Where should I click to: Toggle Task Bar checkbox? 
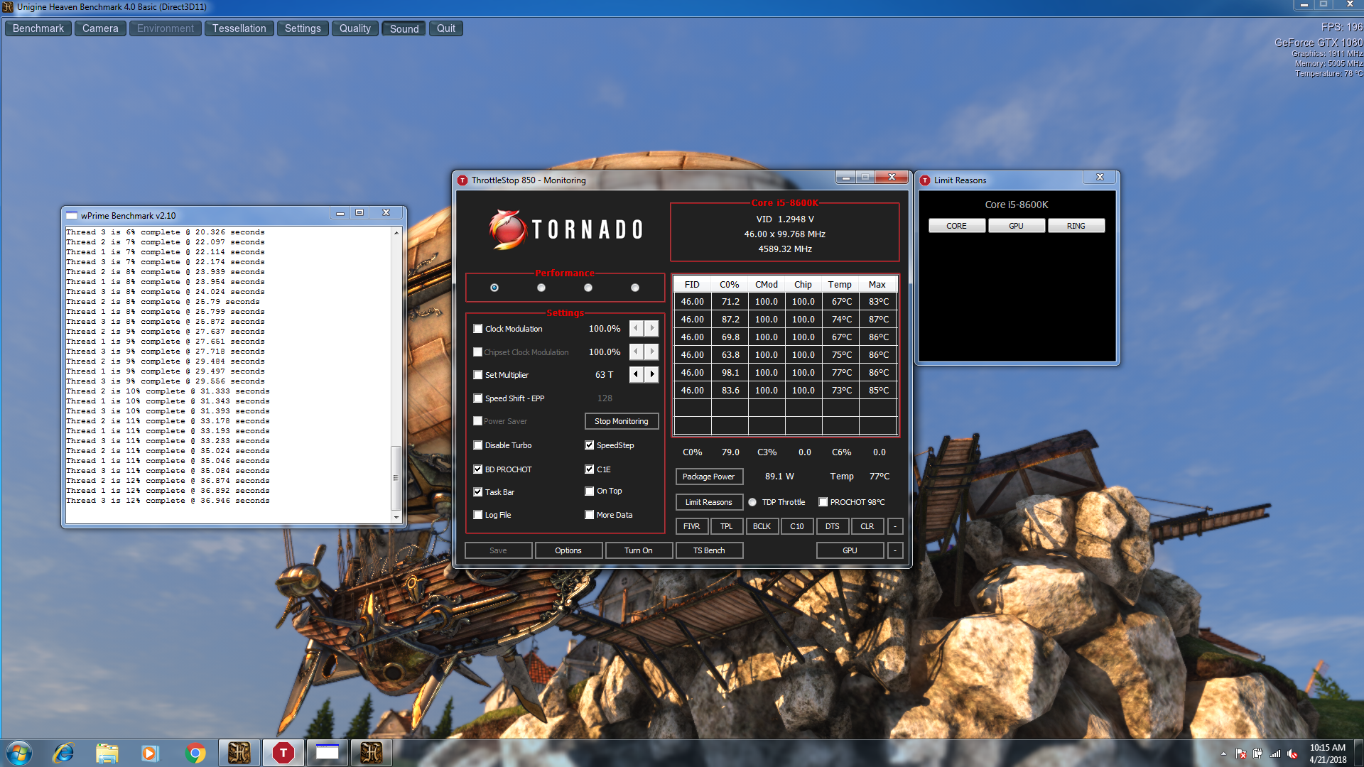pos(478,492)
